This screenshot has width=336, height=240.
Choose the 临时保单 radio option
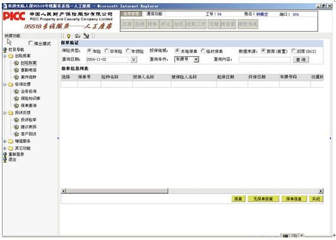(203, 51)
